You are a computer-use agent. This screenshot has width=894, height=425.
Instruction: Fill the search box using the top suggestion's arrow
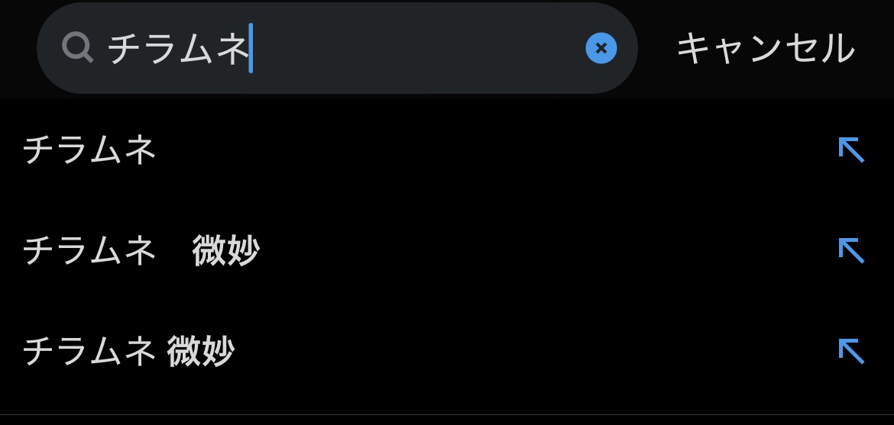tap(850, 150)
